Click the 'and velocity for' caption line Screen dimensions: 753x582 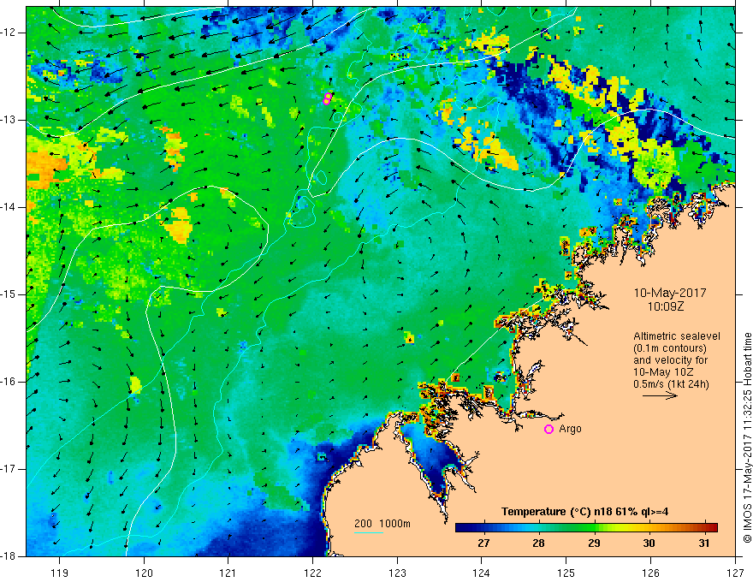click(670, 360)
